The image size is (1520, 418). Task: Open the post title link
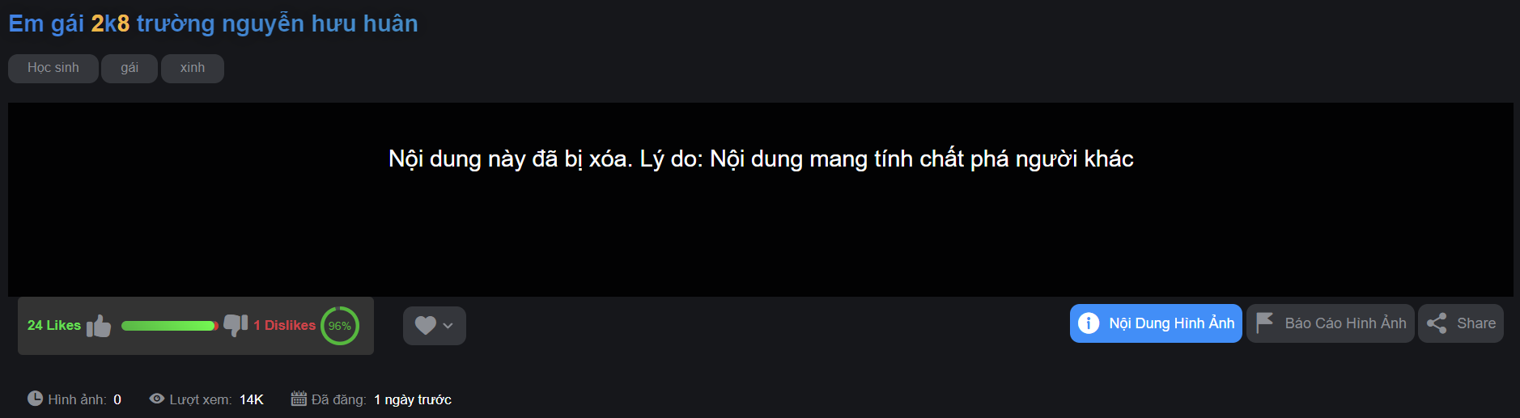[213, 23]
